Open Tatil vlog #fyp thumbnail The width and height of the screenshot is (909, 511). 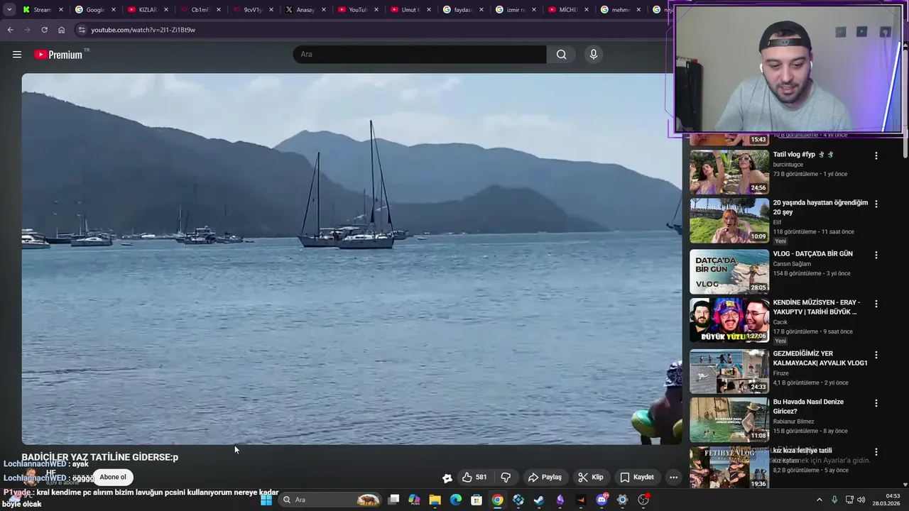coord(729,172)
